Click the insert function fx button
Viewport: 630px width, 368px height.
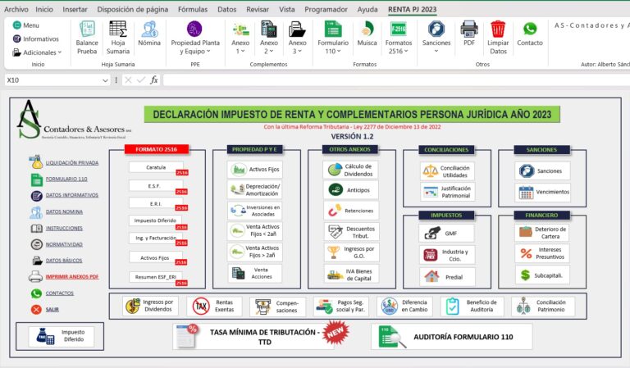tap(154, 80)
